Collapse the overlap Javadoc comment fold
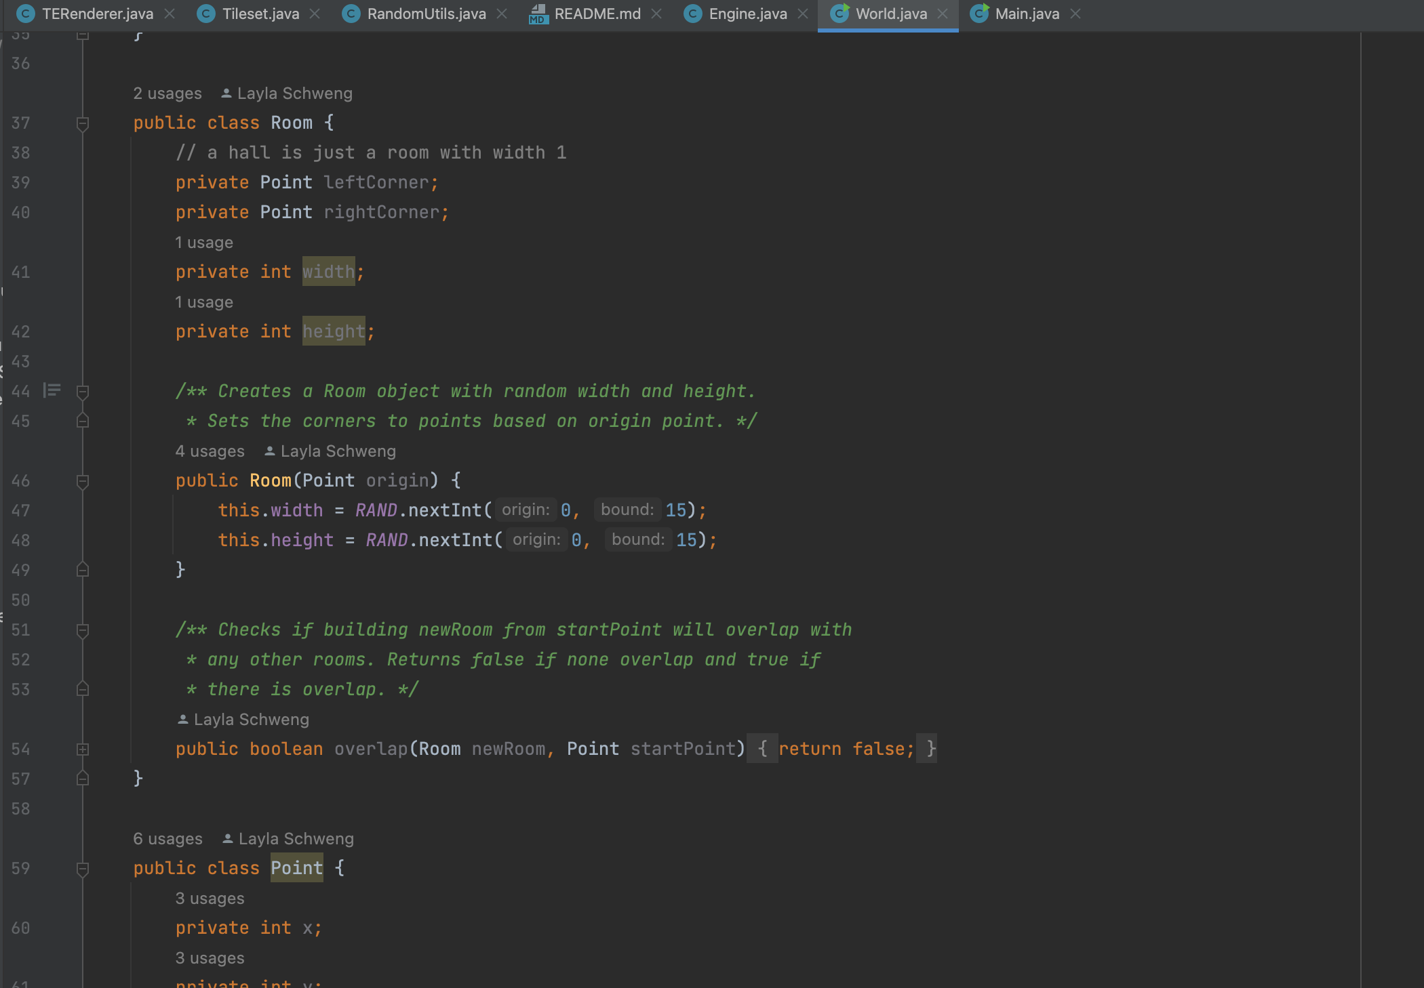The image size is (1424, 988). point(83,630)
